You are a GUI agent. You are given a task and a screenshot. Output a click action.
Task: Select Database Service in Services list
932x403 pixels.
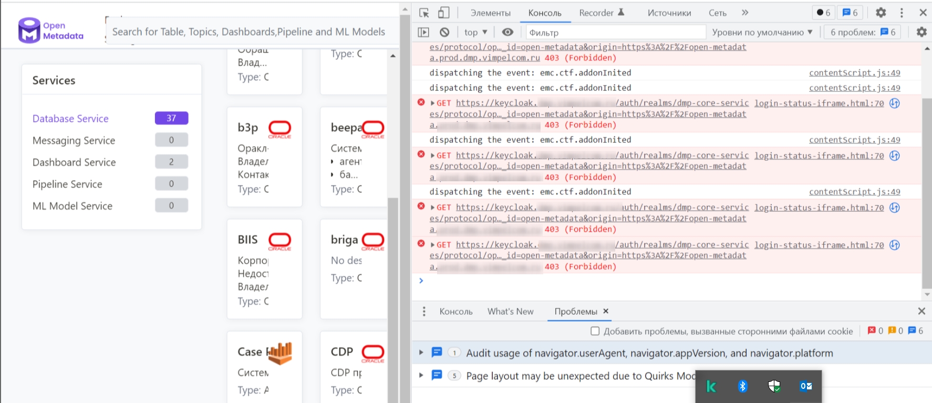[x=70, y=119]
